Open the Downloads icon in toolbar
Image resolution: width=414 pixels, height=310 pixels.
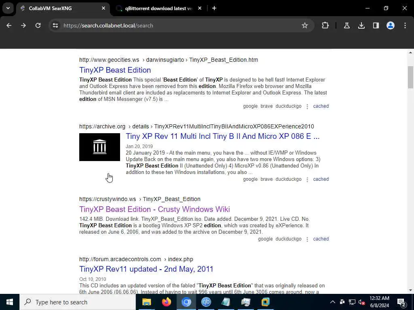click(x=361, y=25)
